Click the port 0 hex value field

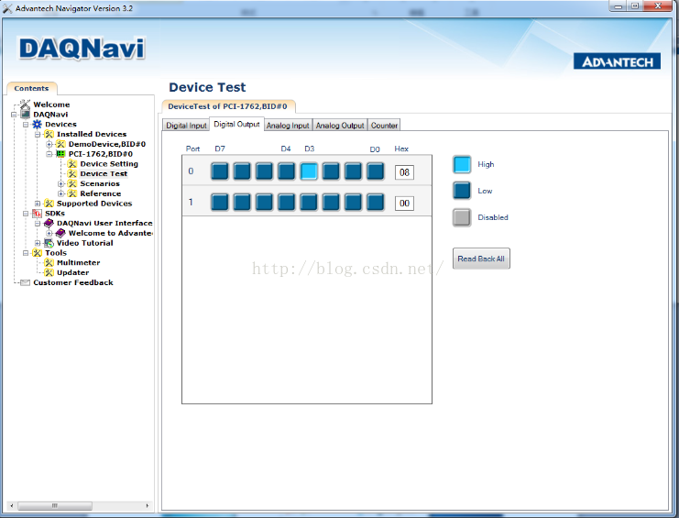(404, 172)
